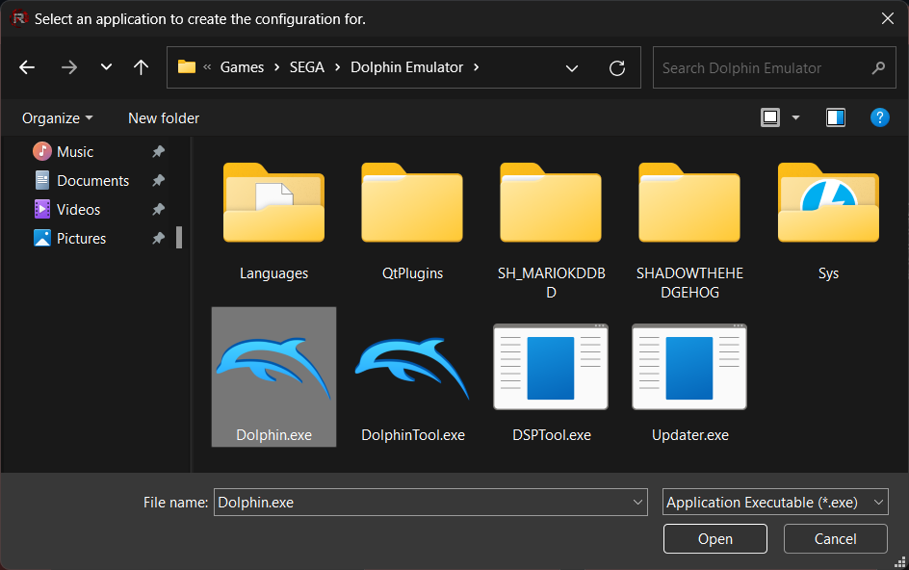Expand the chevron after SEGA breadcrumb

337,67
